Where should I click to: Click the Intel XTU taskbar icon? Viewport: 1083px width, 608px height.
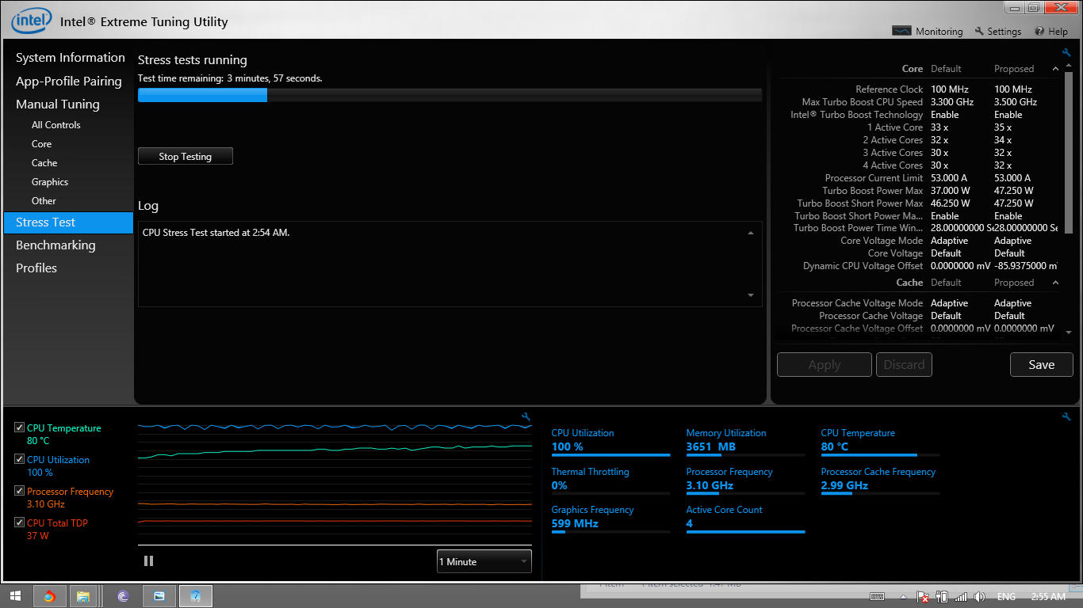click(196, 596)
